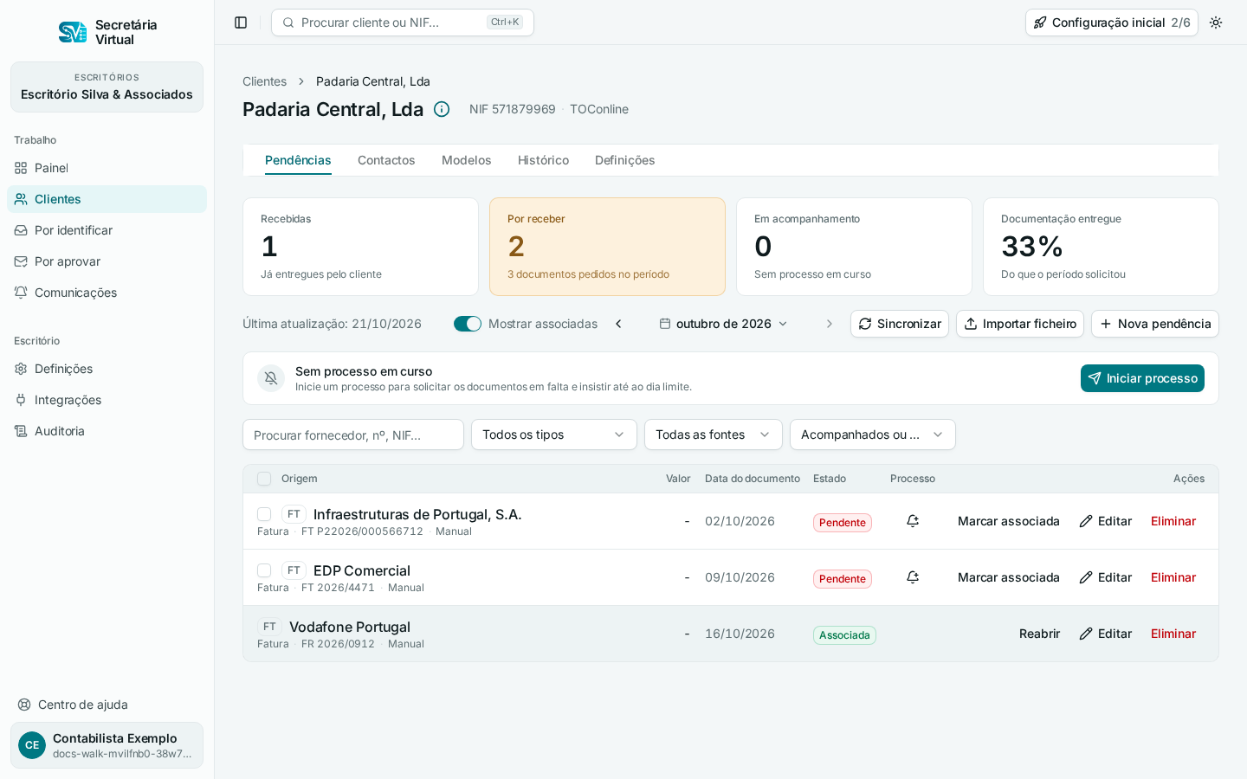
Task: Click Clientes breadcrumb link
Action: pyautogui.click(x=264, y=81)
